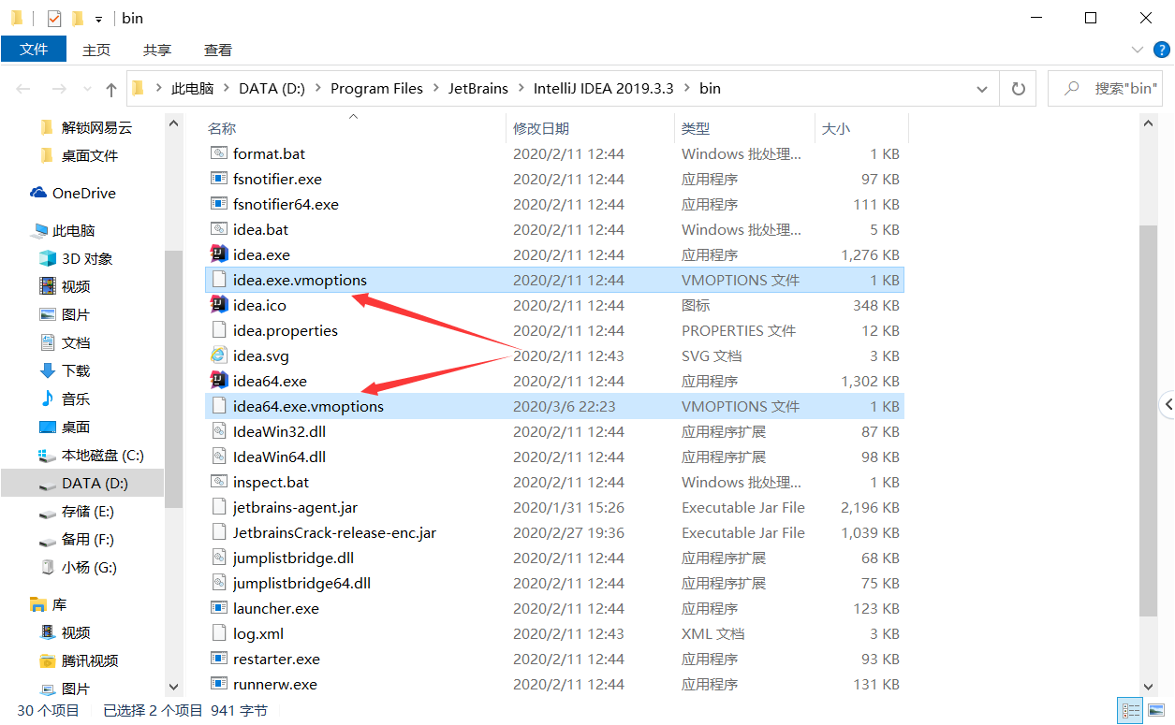Select the idea64.exe icon
Image resolution: width=1175 pixels, height=725 pixels.
(219, 381)
